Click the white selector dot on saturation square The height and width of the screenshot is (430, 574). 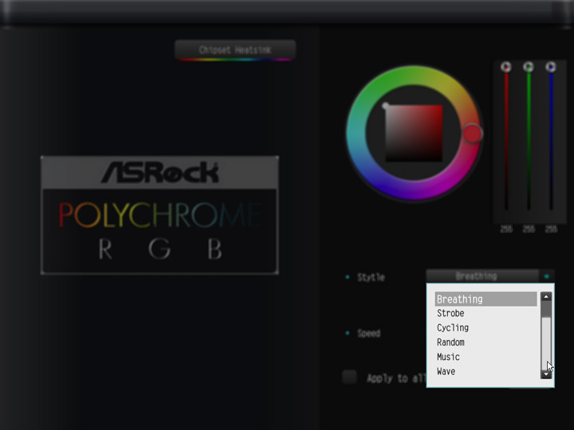(386, 106)
